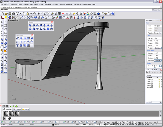The width and height of the screenshot is (163, 127).
Task: Select the Sphere tool in Solido palette
Action: pyautogui.click(x=34, y=25)
